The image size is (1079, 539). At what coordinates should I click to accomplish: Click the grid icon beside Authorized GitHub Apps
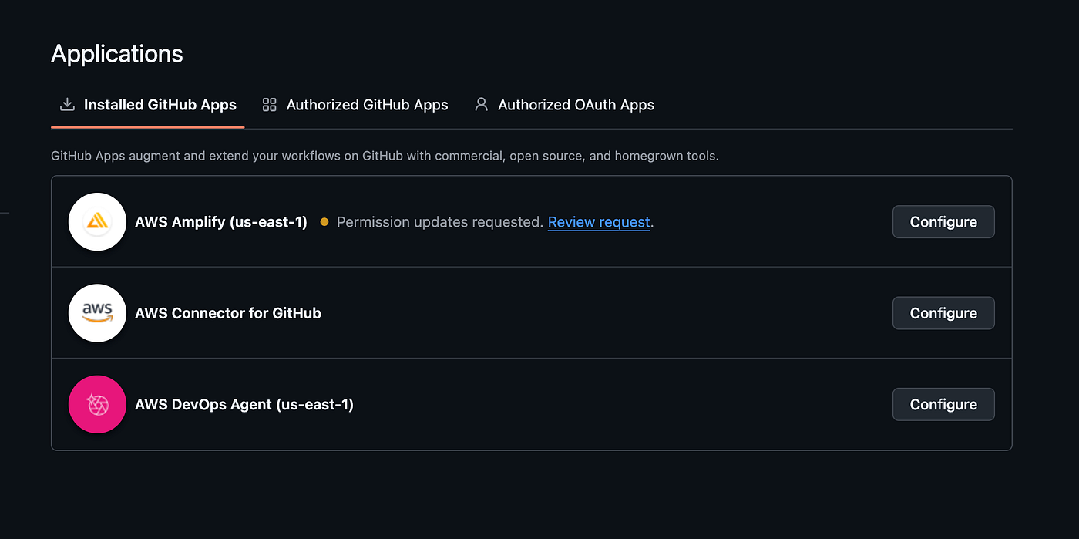point(269,104)
